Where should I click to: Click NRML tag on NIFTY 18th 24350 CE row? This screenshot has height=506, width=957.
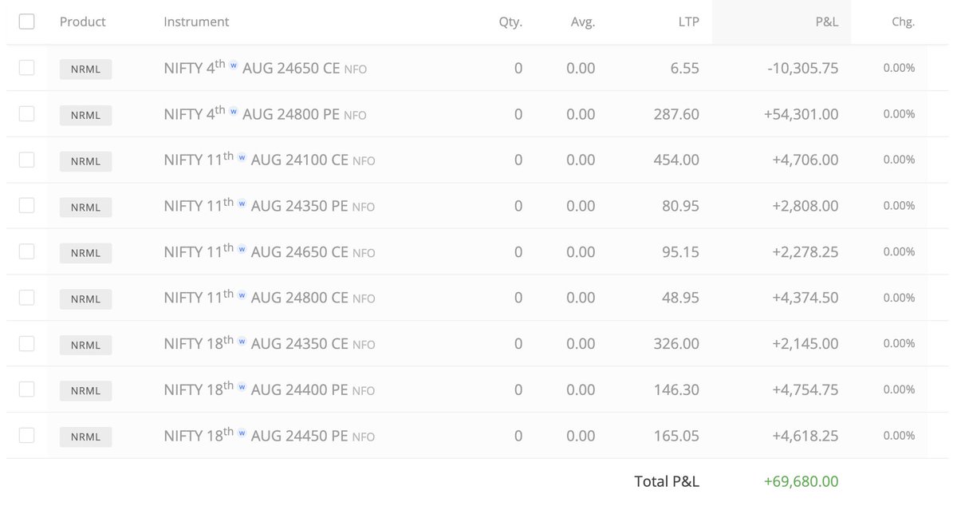tap(86, 346)
